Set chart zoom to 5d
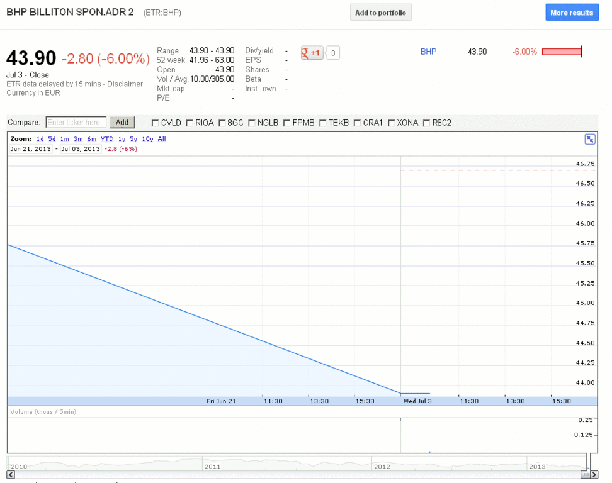 pyautogui.click(x=52, y=139)
